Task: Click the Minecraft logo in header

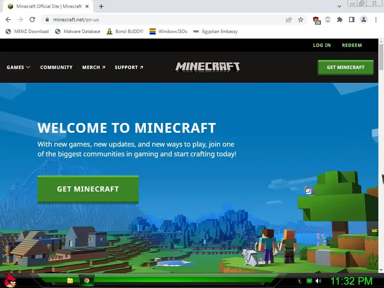Action: tap(208, 67)
